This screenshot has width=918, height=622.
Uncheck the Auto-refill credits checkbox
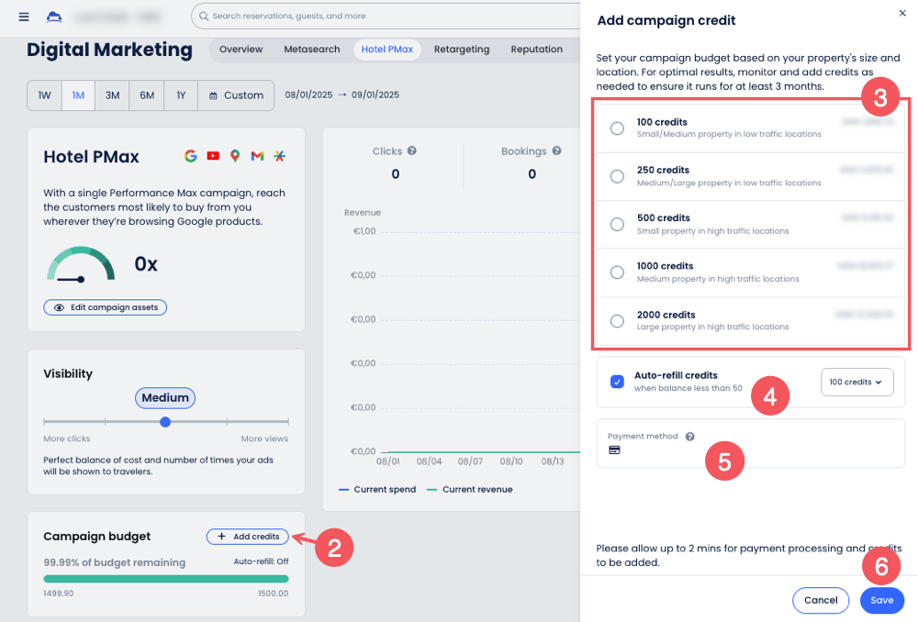coord(617,382)
